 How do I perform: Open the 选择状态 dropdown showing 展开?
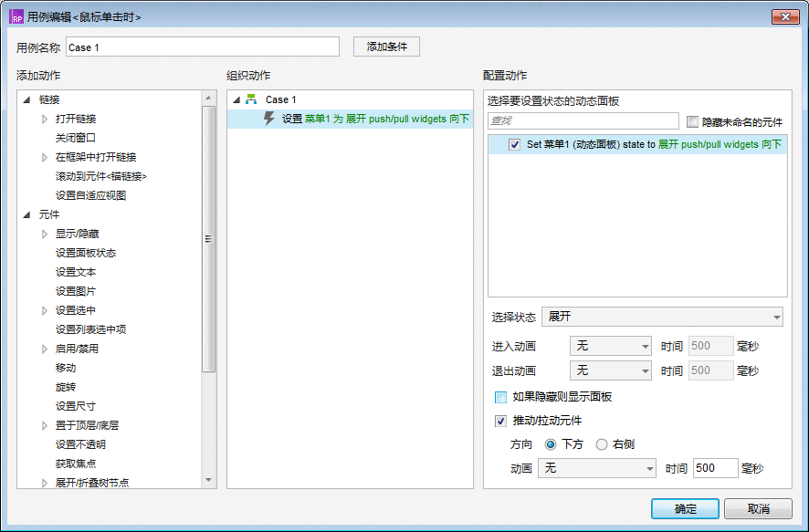[662, 317]
